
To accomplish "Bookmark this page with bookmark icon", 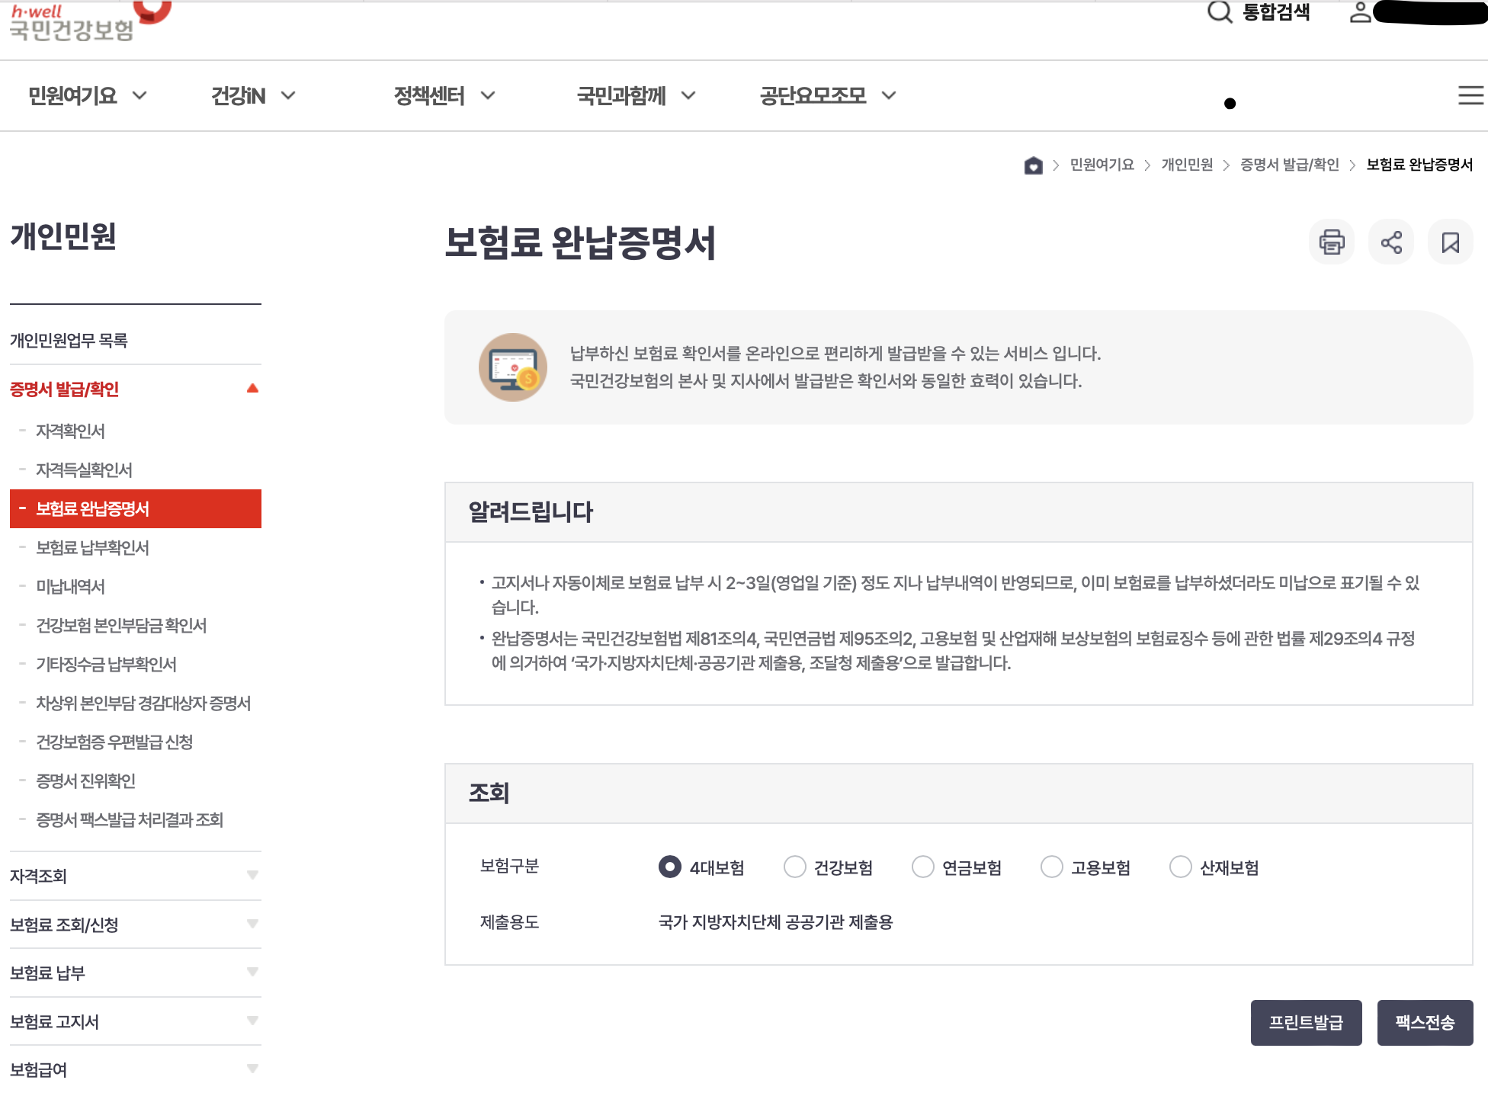I will pyautogui.click(x=1450, y=242).
